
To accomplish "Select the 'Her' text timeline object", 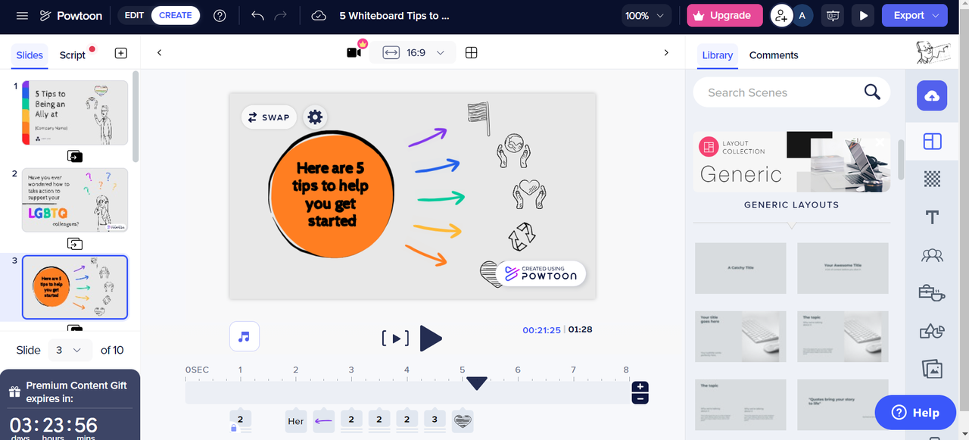I will (x=296, y=421).
